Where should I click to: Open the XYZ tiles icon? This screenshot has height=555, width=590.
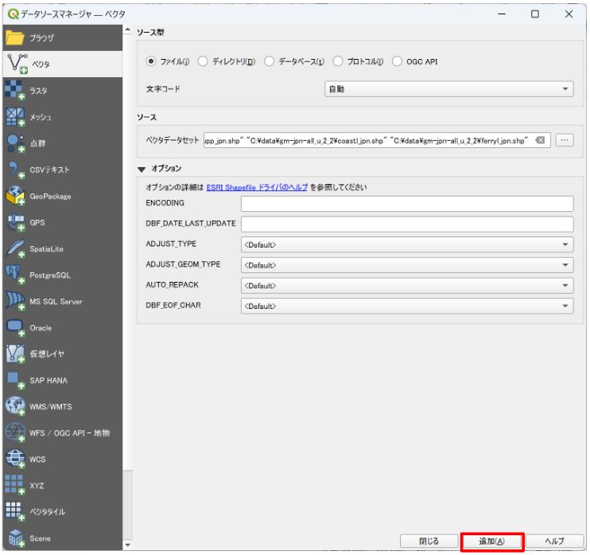(x=15, y=485)
